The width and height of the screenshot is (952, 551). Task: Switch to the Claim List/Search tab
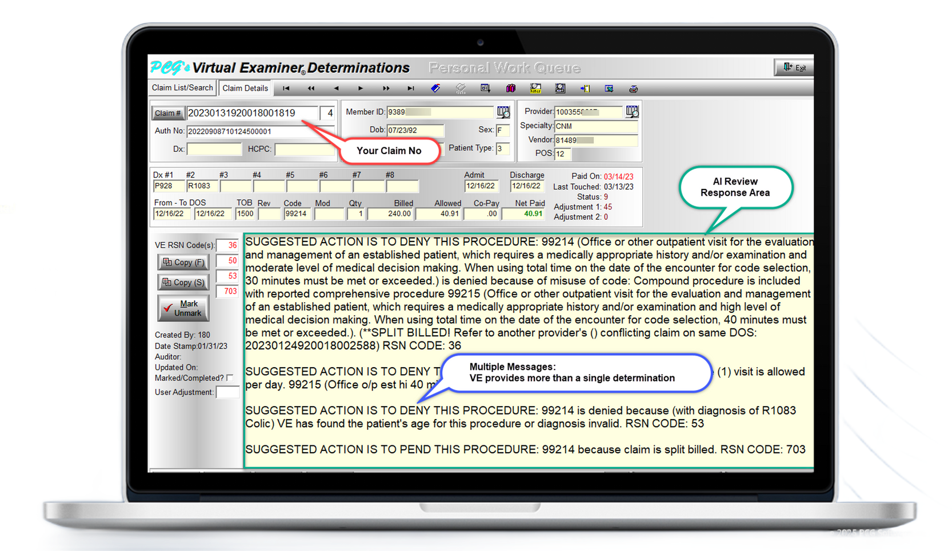pos(182,87)
